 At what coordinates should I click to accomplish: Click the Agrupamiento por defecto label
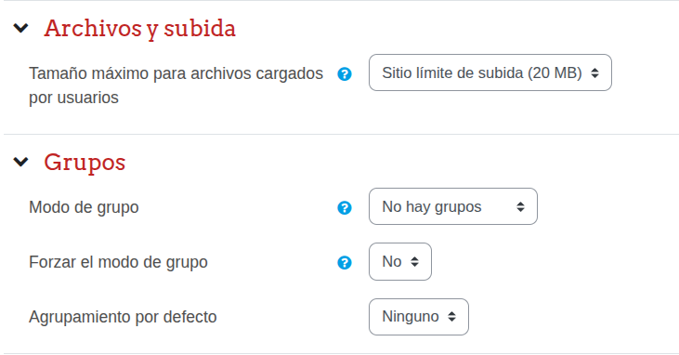click(x=123, y=317)
